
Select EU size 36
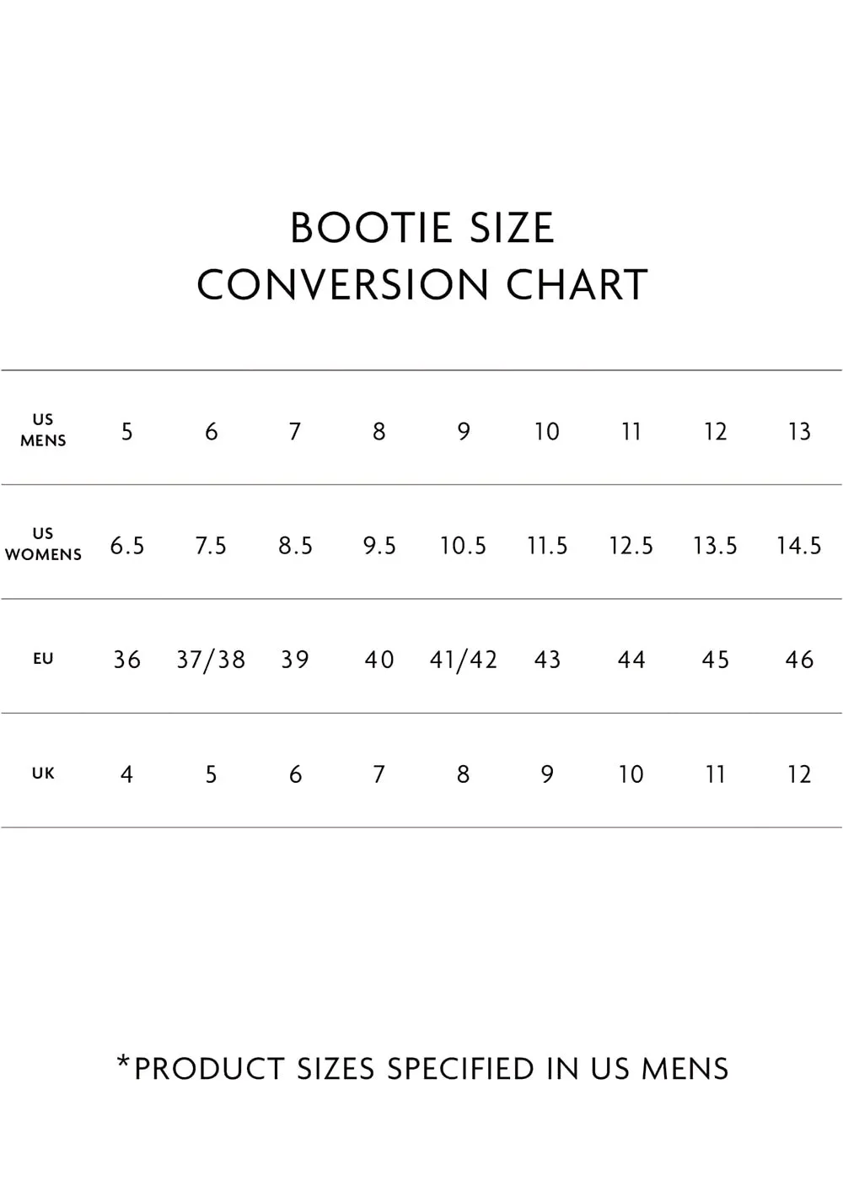tap(127, 660)
